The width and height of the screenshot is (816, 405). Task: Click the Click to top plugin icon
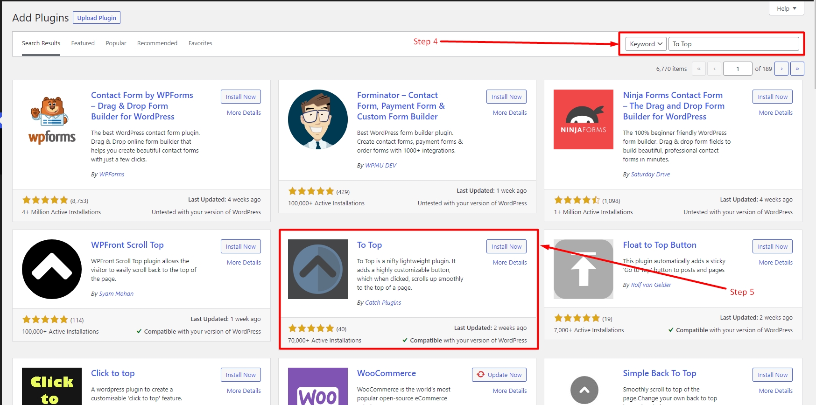tap(52, 386)
